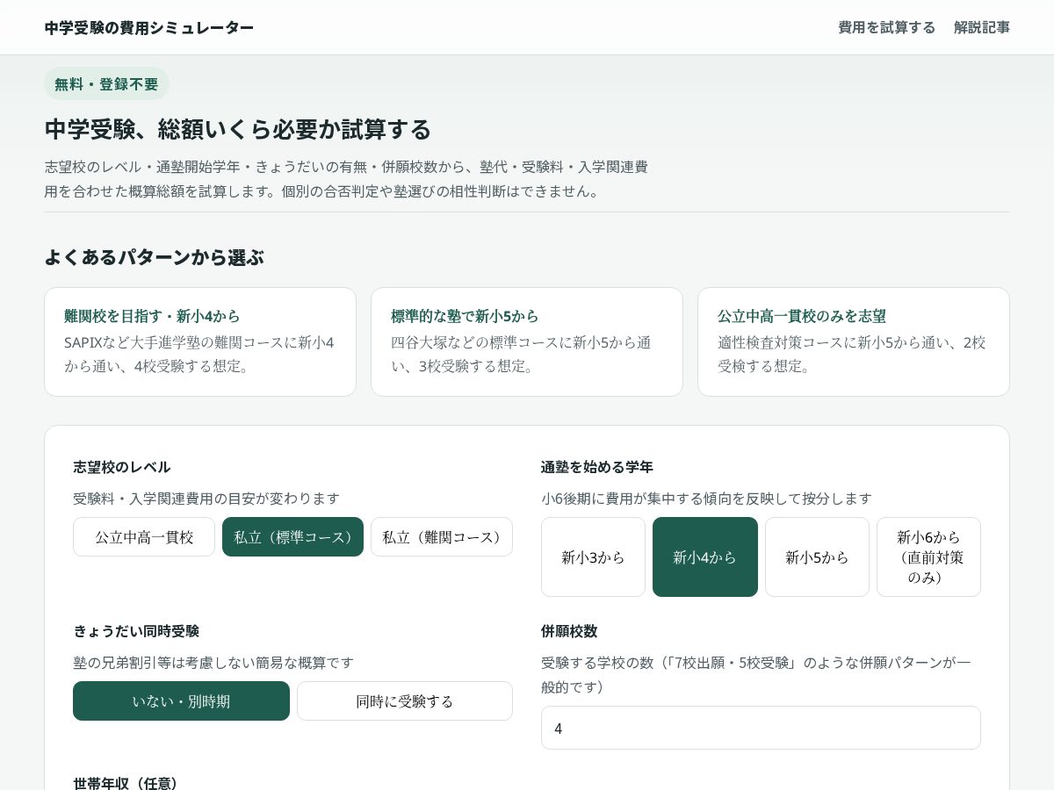The height and width of the screenshot is (790, 1054).
Task: Click the 無料・登録不要 badge
Action: click(106, 84)
